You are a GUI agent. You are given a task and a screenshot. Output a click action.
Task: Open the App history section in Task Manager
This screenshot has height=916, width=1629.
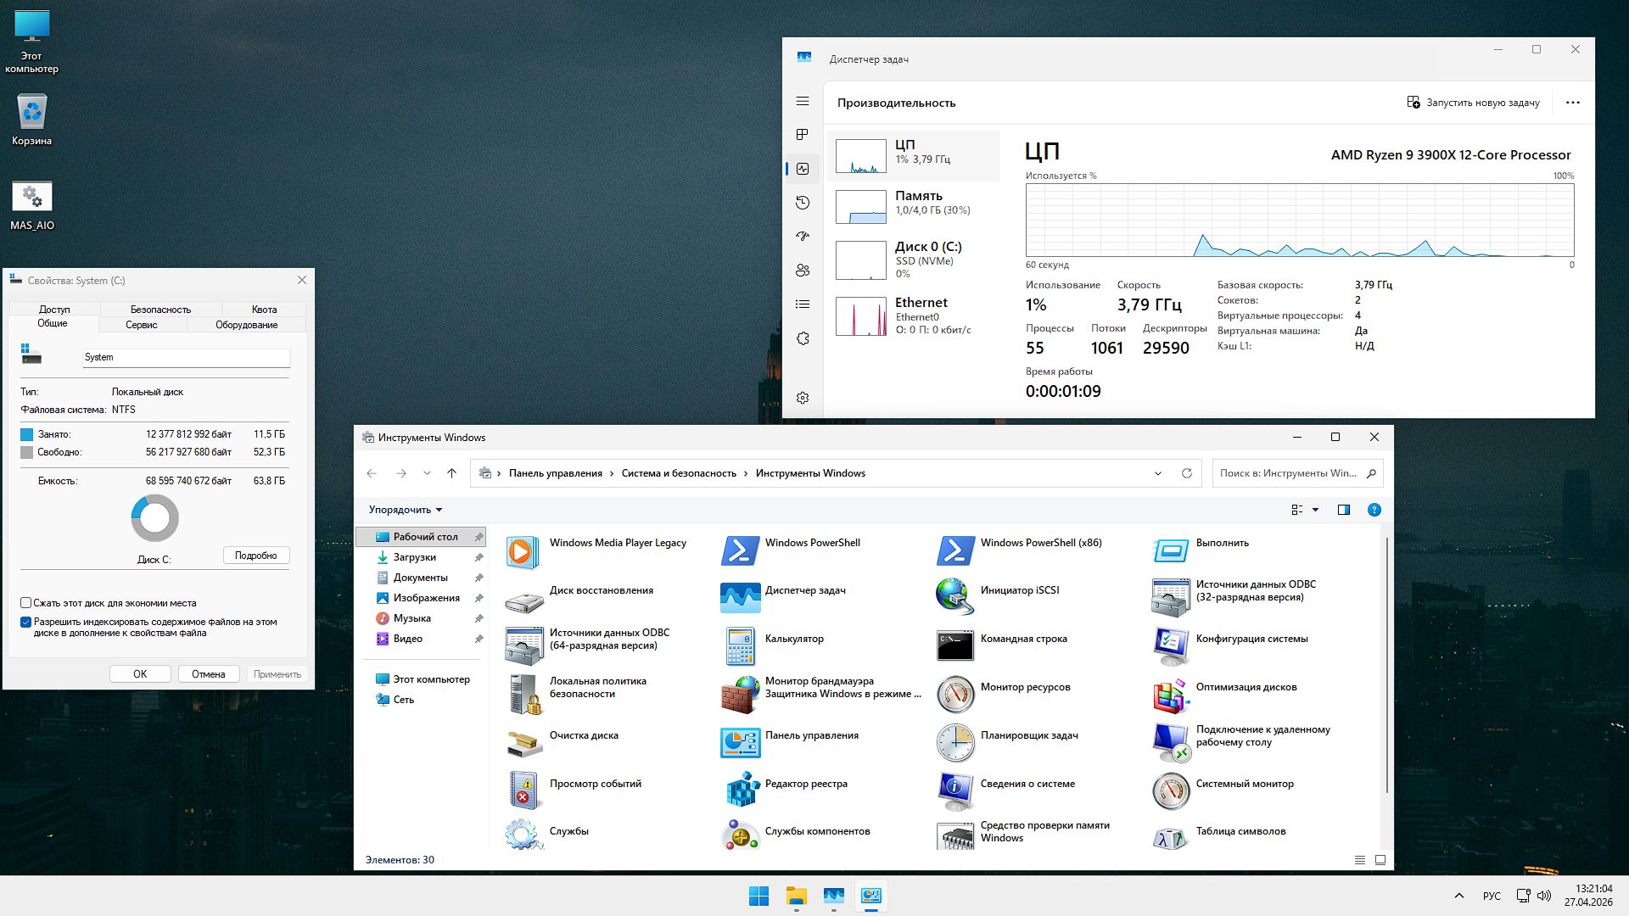pos(803,202)
